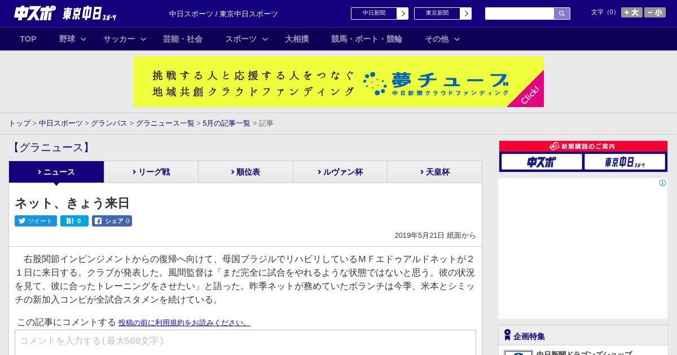Click トップ breadcrumb link
Screen dimensions: 677x355
[x=19, y=123]
